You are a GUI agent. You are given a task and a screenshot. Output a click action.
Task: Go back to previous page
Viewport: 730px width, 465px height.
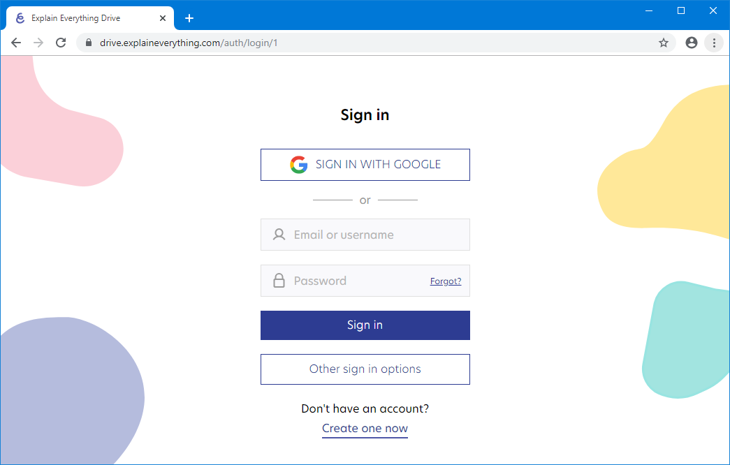[x=16, y=43]
